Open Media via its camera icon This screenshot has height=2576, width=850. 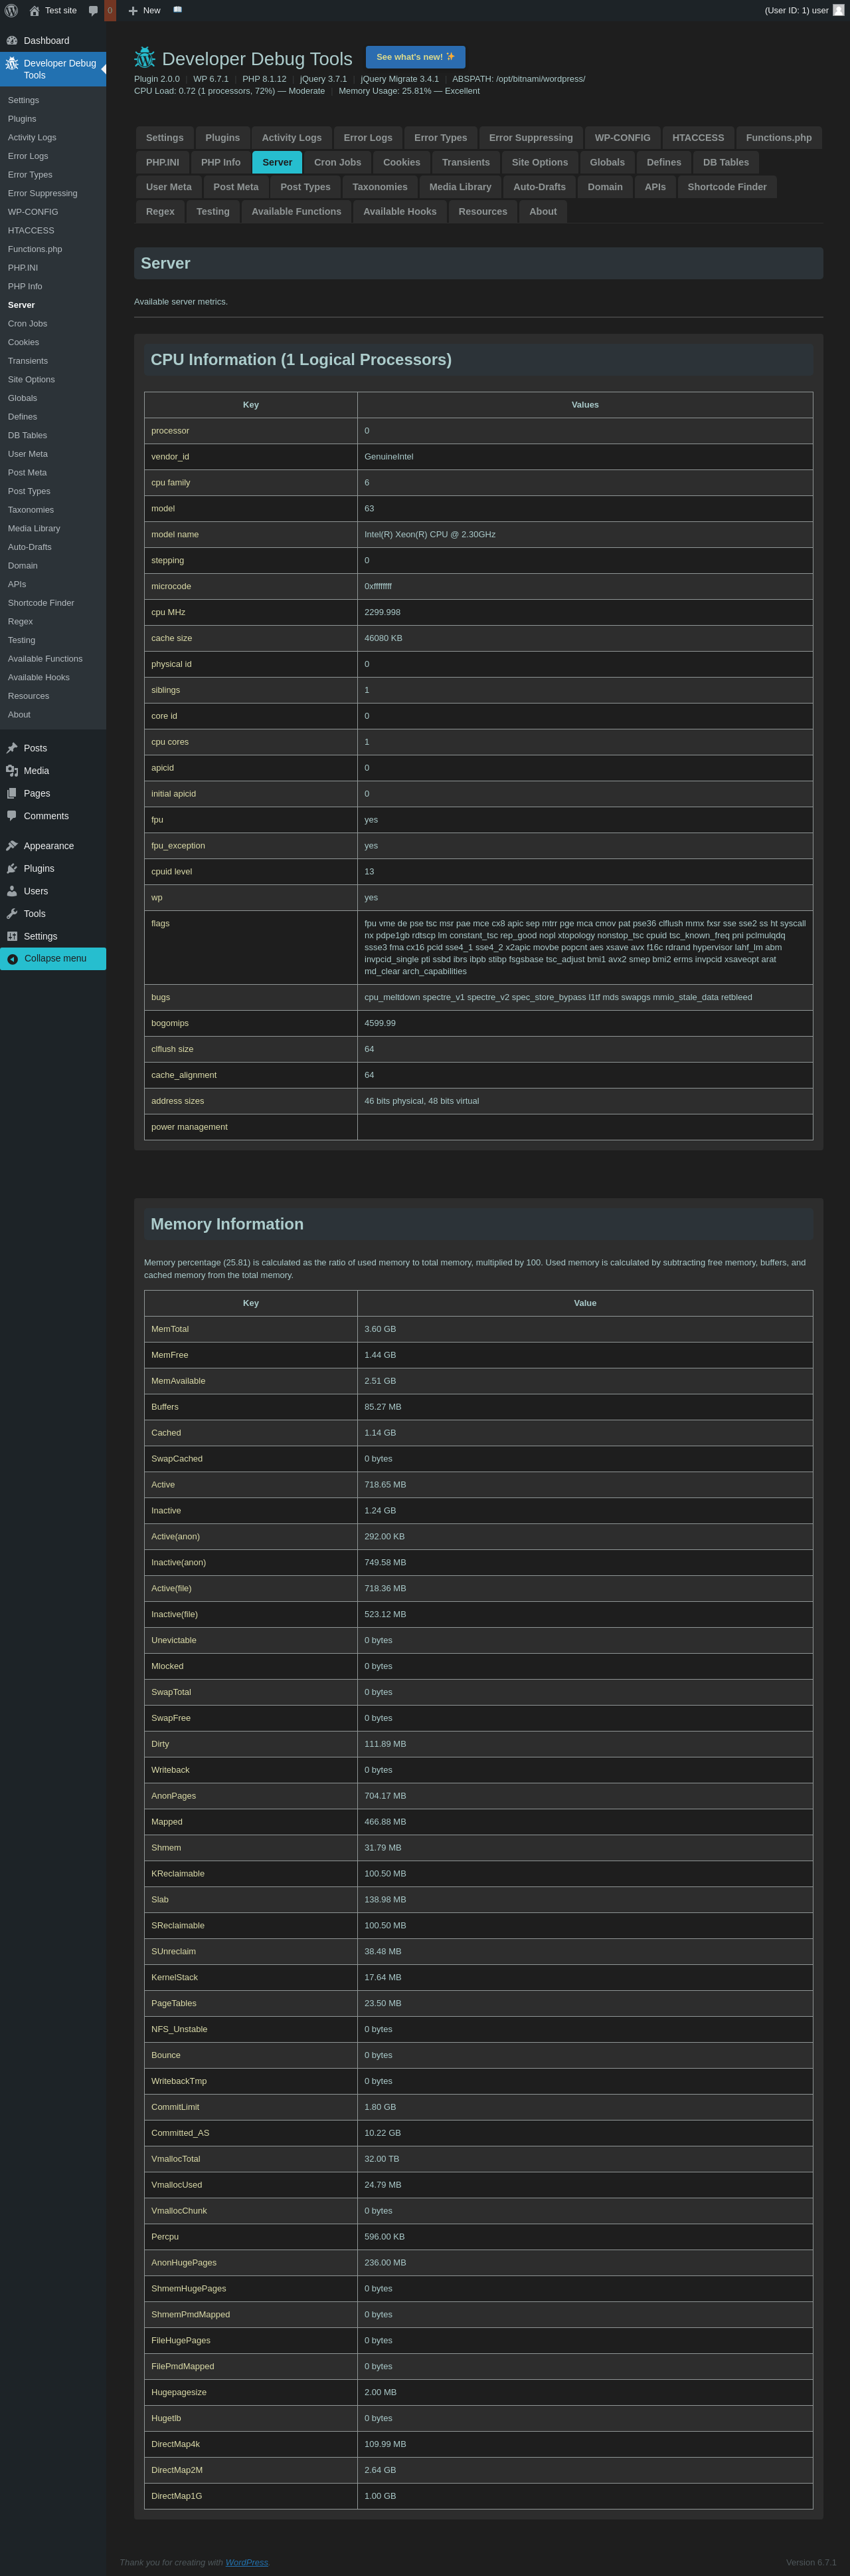coord(12,771)
